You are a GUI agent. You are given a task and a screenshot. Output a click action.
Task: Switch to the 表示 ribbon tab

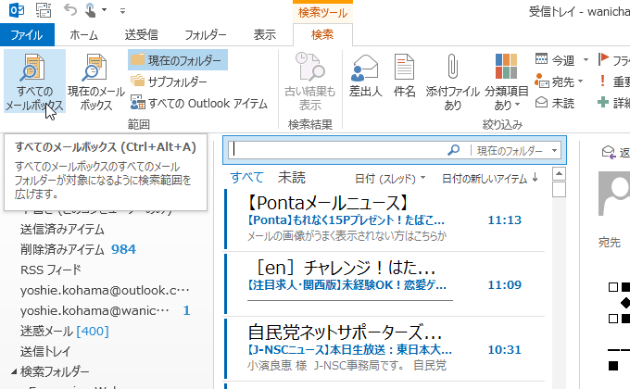pyautogui.click(x=264, y=35)
